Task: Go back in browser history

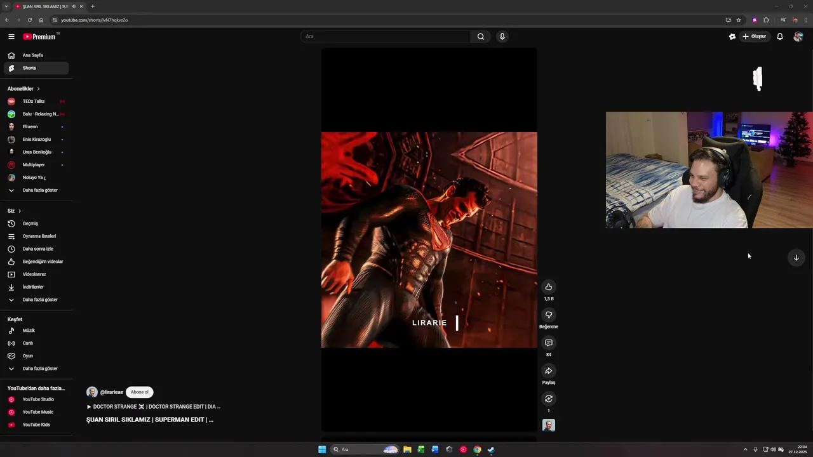Action: point(6,20)
